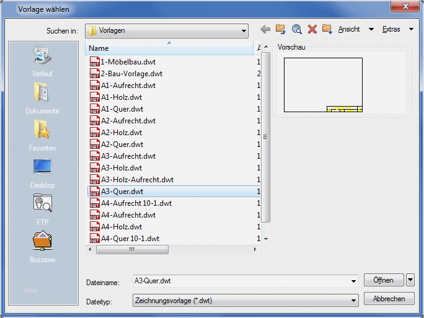Click the red Delete icon
The image size is (424, 318).
pyautogui.click(x=312, y=29)
